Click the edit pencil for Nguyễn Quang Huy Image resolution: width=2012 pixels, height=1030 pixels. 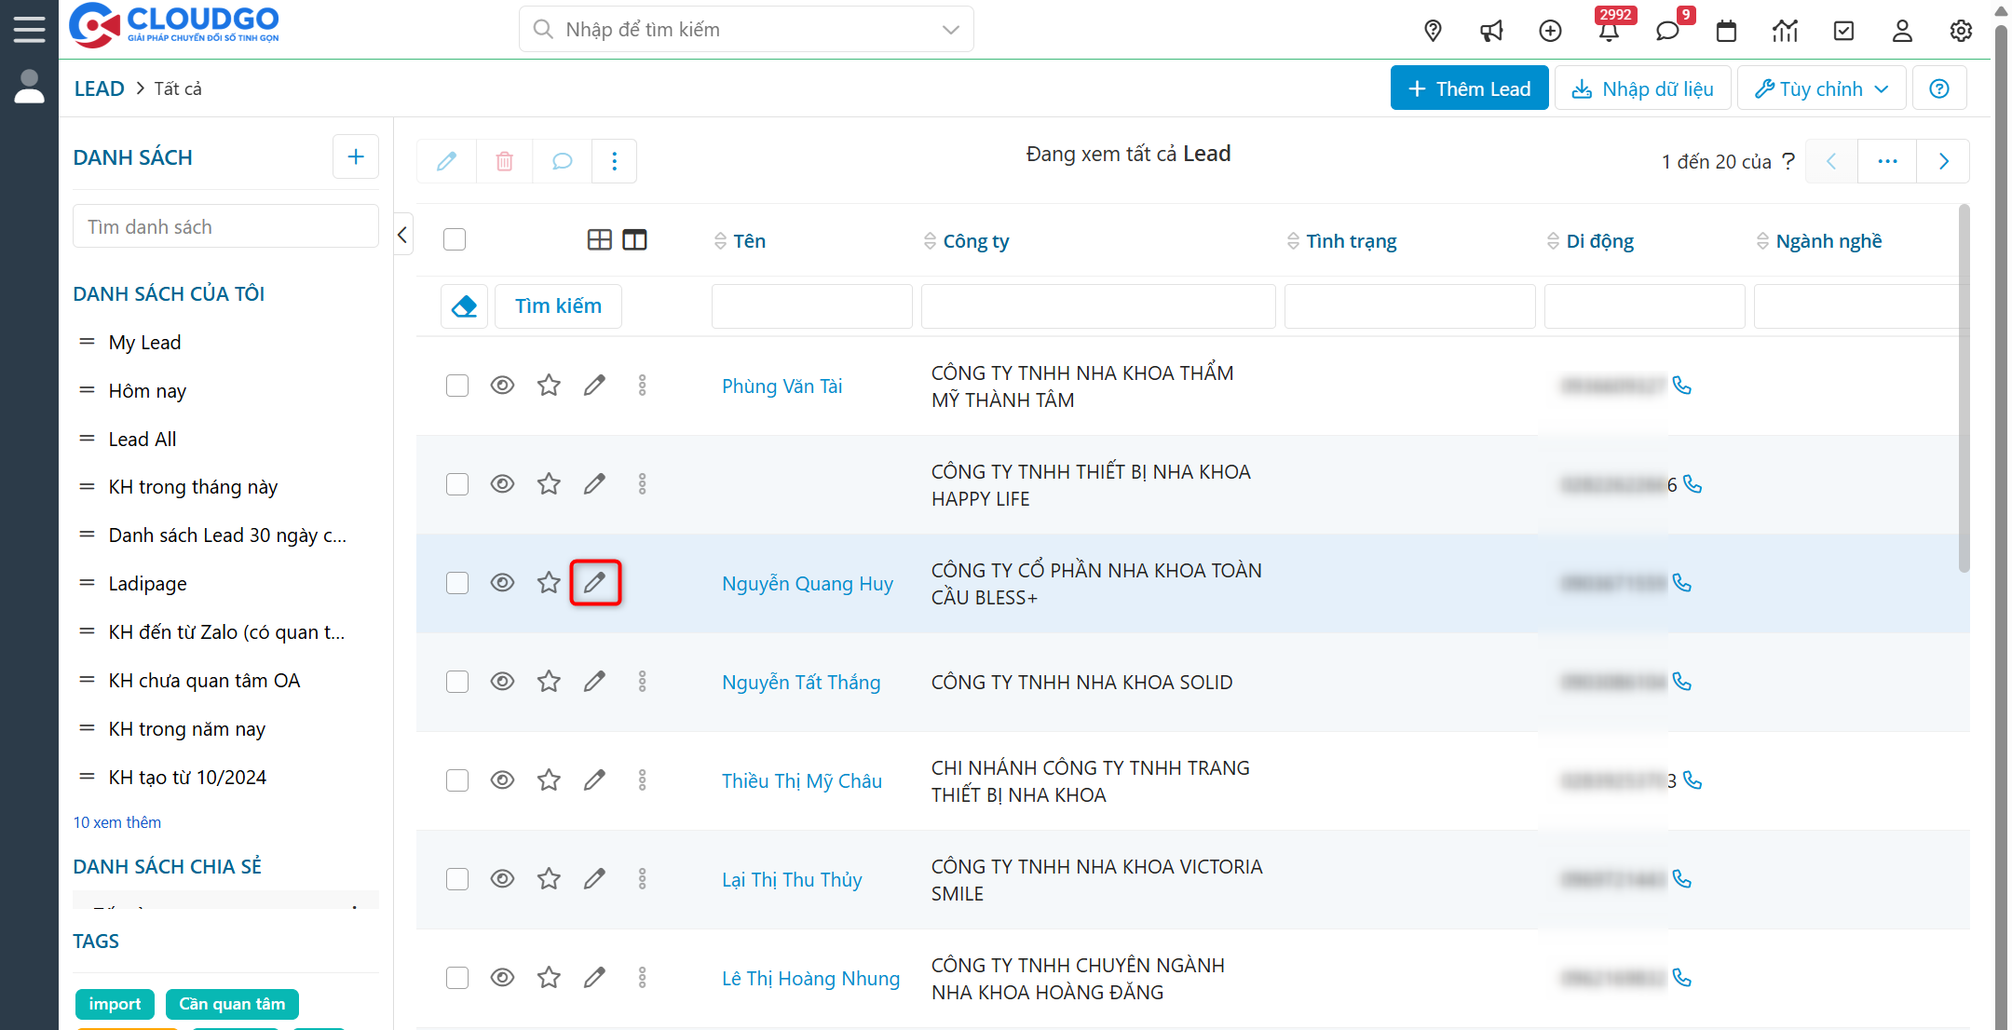coord(595,583)
